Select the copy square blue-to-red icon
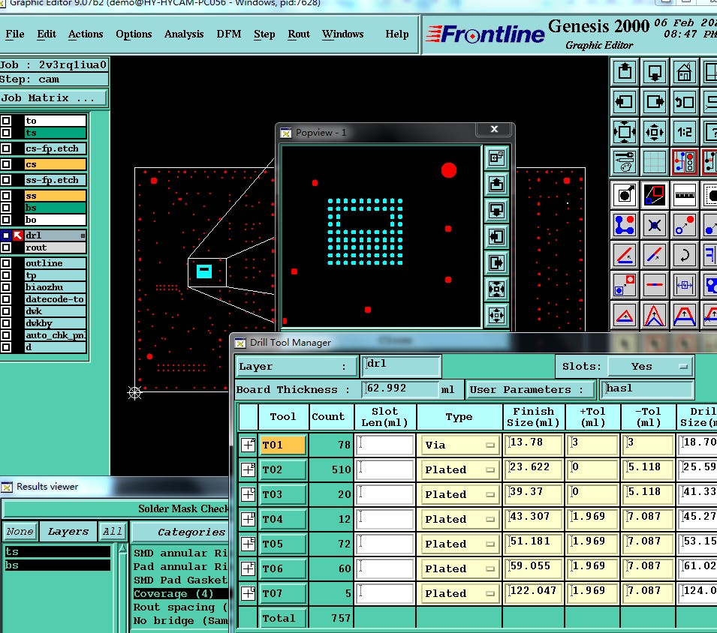The height and width of the screenshot is (633, 717). [625, 284]
